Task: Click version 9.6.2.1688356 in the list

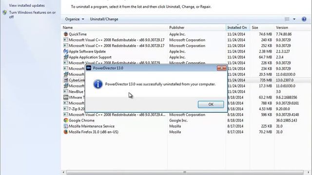Action: (286, 97)
